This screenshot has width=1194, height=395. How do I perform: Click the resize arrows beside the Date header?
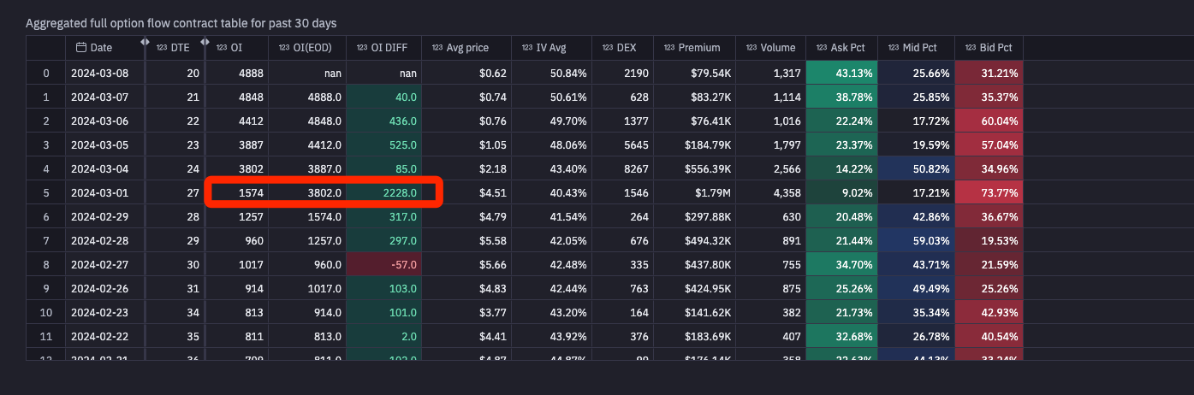(x=144, y=42)
